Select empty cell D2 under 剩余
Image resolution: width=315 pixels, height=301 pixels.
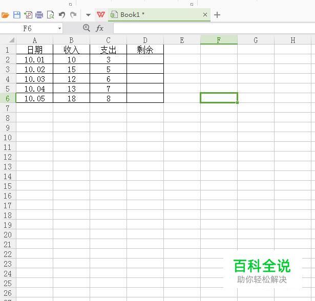pyautogui.click(x=145, y=59)
